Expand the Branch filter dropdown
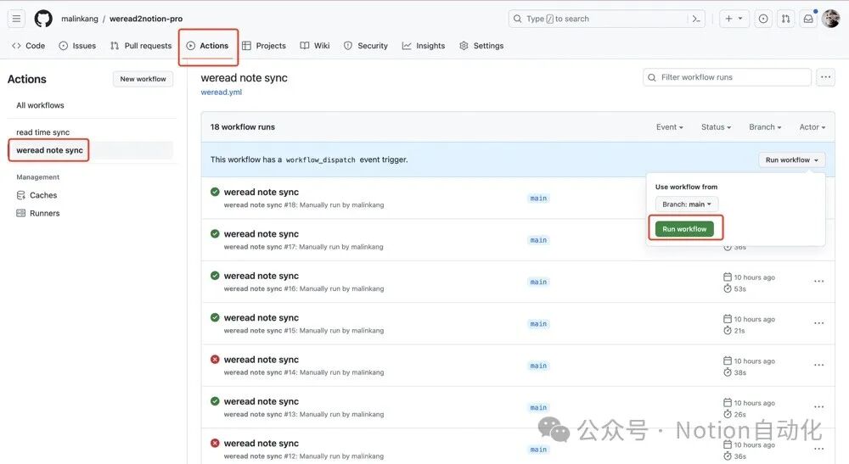The image size is (849, 464). coord(765,126)
